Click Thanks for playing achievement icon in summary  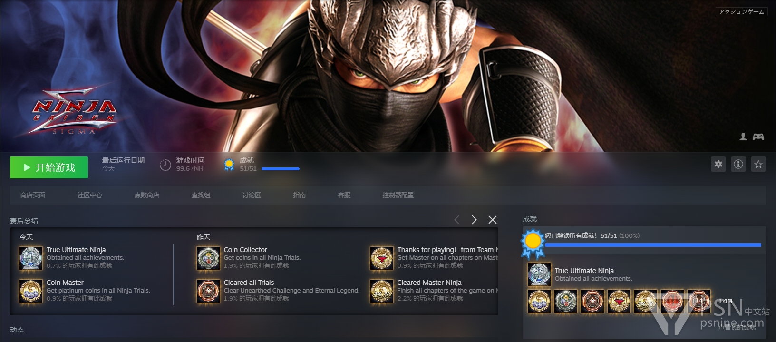click(x=382, y=258)
